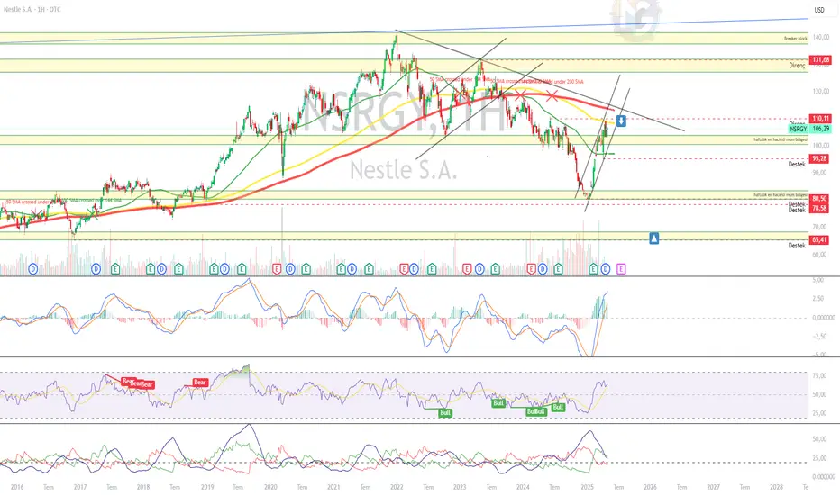The height and width of the screenshot is (495, 840).
Task: Click the 110,11 red price label
Action: (x=820, y=119)
